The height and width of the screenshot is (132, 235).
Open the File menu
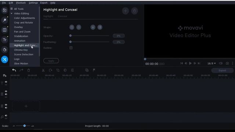coord(4,3)
